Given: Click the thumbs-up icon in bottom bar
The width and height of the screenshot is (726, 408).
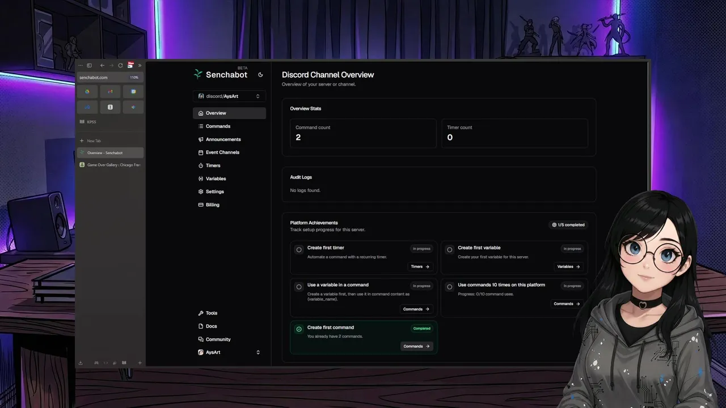Looking at the screenshot, I should coord(115,363).
